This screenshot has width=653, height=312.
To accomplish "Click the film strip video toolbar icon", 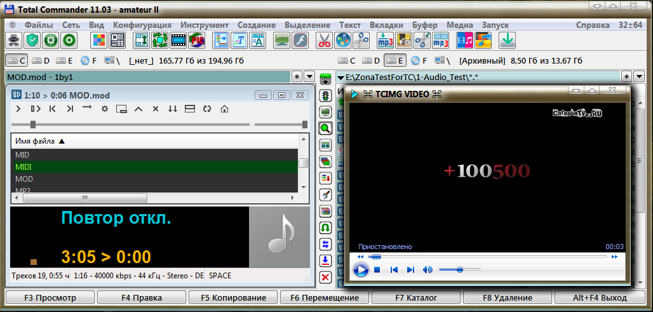I will tap(178, 41).
